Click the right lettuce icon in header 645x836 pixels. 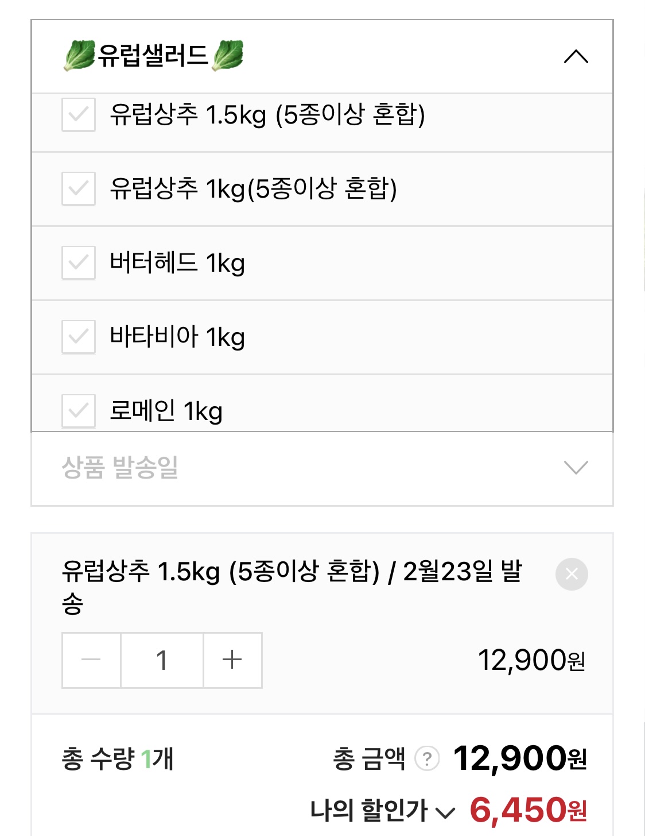(x=228, y=56)
